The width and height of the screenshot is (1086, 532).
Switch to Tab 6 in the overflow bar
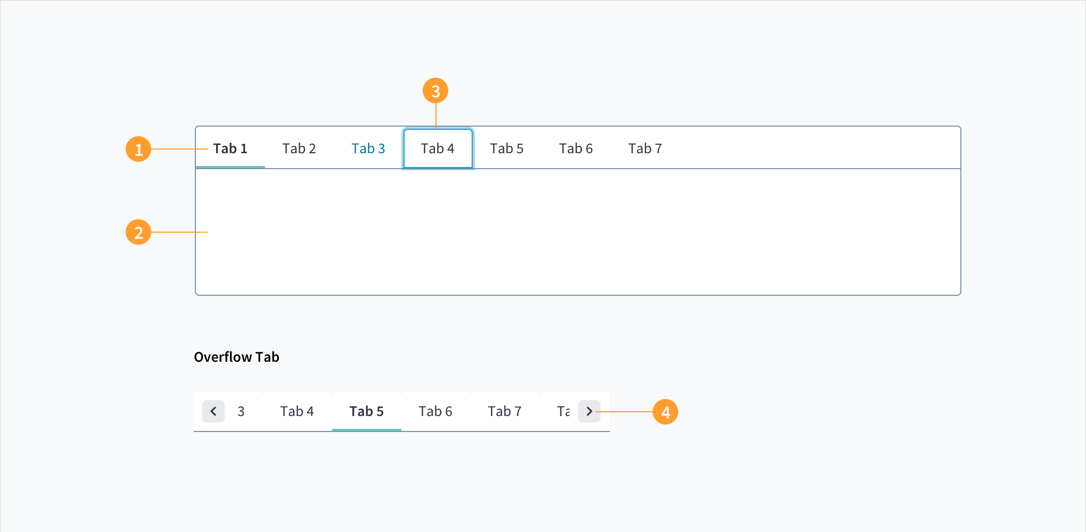pyautogui.click(x=435, y=411)
